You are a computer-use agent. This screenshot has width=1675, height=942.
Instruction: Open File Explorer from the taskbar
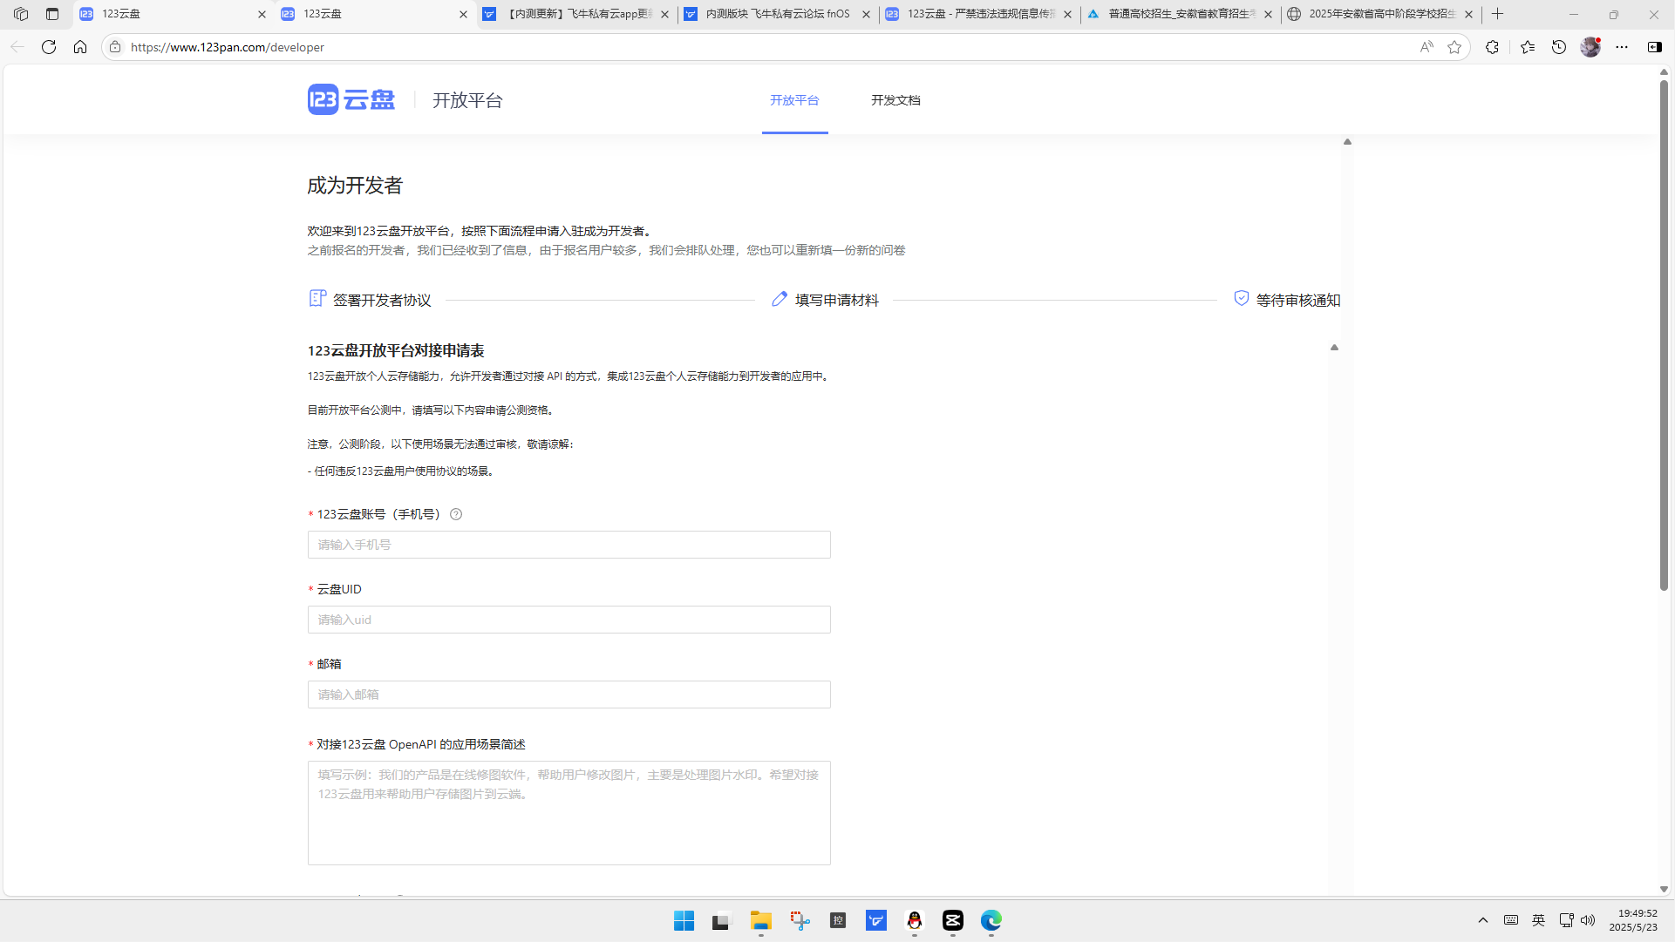pos(760,920)
